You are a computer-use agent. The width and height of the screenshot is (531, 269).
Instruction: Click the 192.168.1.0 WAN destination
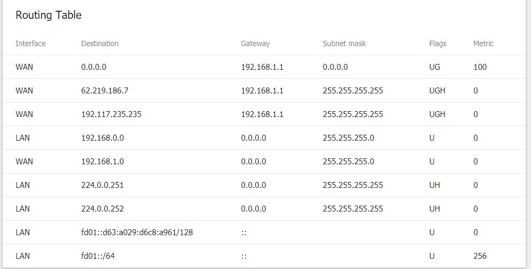[102, 162]
